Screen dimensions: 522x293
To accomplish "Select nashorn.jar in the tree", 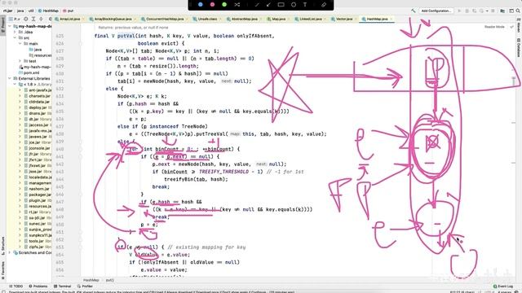I will pyautogui.click(x=38, y=189).
